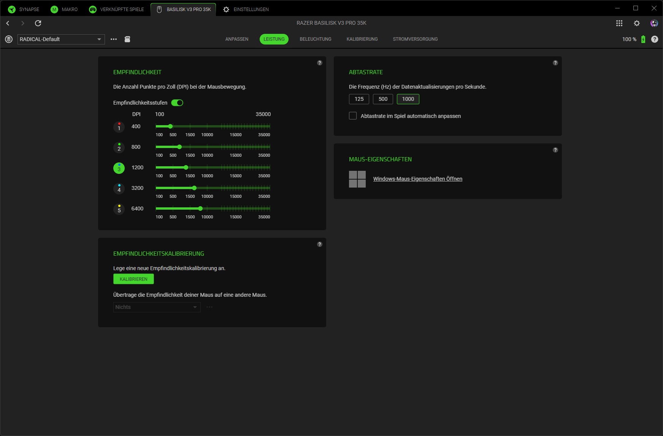This screenshot has height=436, width=663.
Task: Click the user profile avatar icon
Action: (x=654, y=23)
